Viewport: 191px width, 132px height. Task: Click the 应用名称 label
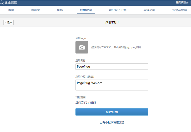click(80, 60)
